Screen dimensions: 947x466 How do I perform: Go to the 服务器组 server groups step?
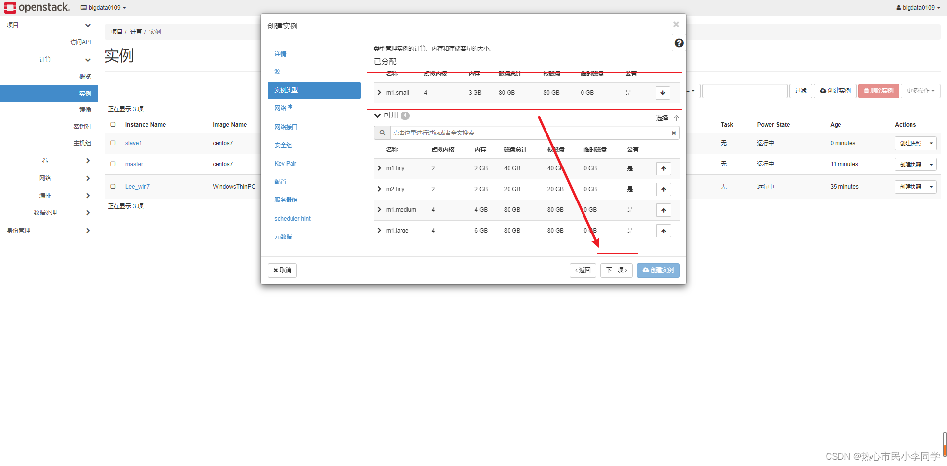[x=286, y=200]
